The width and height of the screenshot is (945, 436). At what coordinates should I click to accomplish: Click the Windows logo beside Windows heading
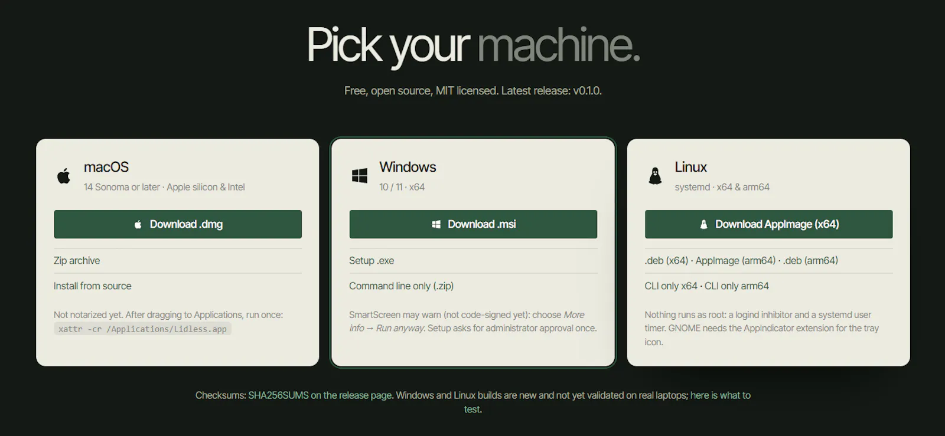point(359,176)
